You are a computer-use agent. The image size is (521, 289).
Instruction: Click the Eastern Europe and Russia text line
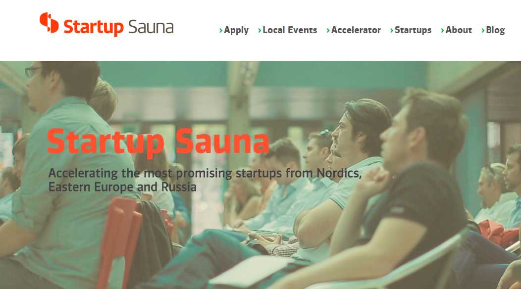pos(122,187)
